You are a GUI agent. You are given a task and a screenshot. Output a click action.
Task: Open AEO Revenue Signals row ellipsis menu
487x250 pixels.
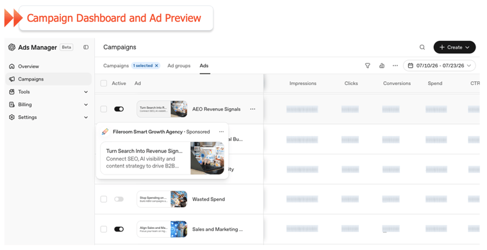pos(253,109)
